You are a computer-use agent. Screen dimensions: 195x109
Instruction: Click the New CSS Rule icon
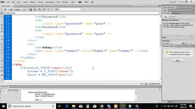coord(186,43)
